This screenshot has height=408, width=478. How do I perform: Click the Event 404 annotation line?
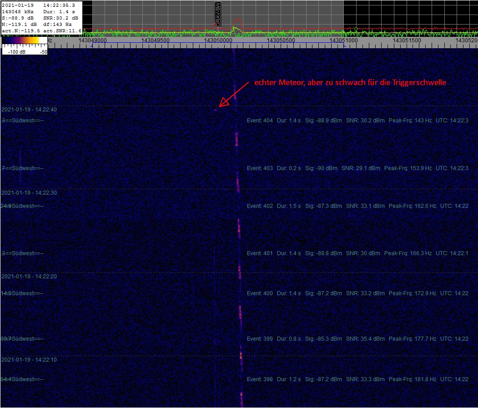(x=357, y=121)
